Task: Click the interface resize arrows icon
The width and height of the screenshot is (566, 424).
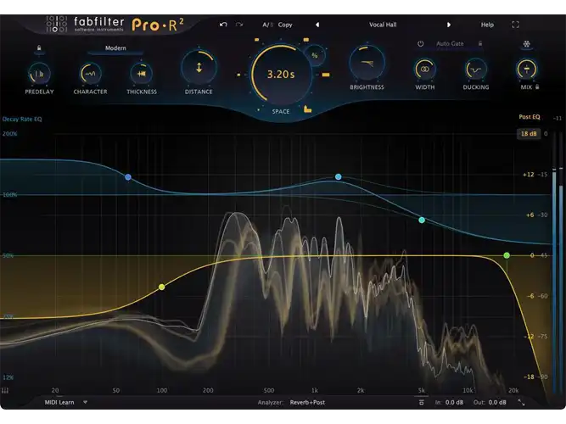Action: (x=522, y=402)
